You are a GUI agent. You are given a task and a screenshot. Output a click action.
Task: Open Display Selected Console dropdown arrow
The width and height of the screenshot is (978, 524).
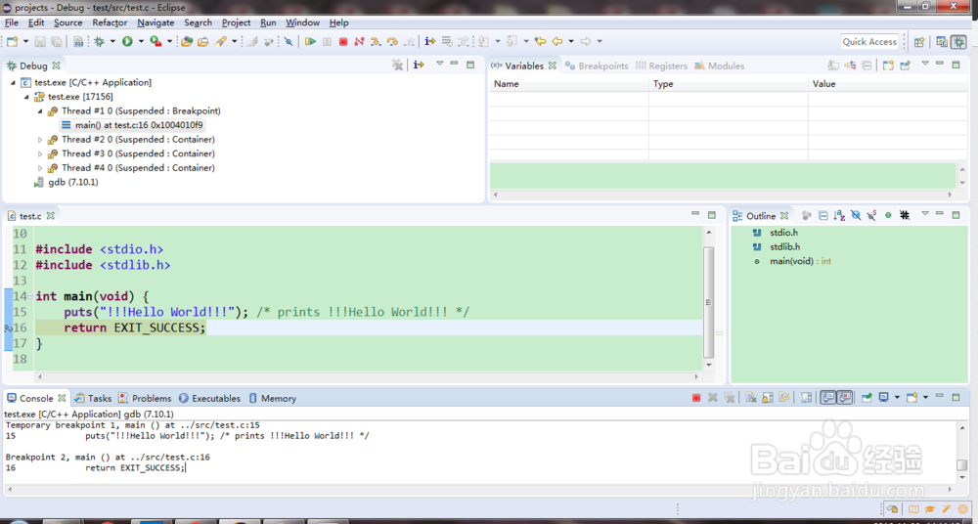(x=897, y=397)
